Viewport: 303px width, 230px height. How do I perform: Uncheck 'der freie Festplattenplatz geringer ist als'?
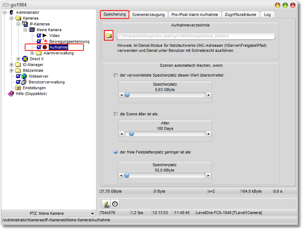click(116, 152)
